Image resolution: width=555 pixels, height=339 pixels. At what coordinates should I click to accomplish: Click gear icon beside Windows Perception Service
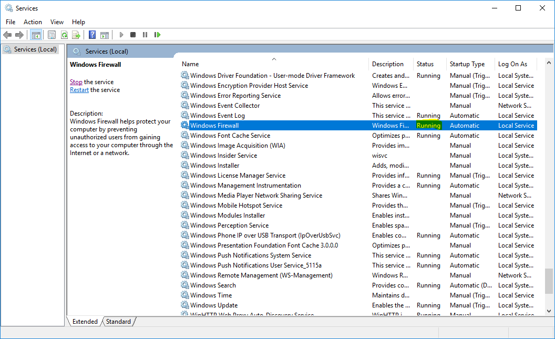point(185,225)
